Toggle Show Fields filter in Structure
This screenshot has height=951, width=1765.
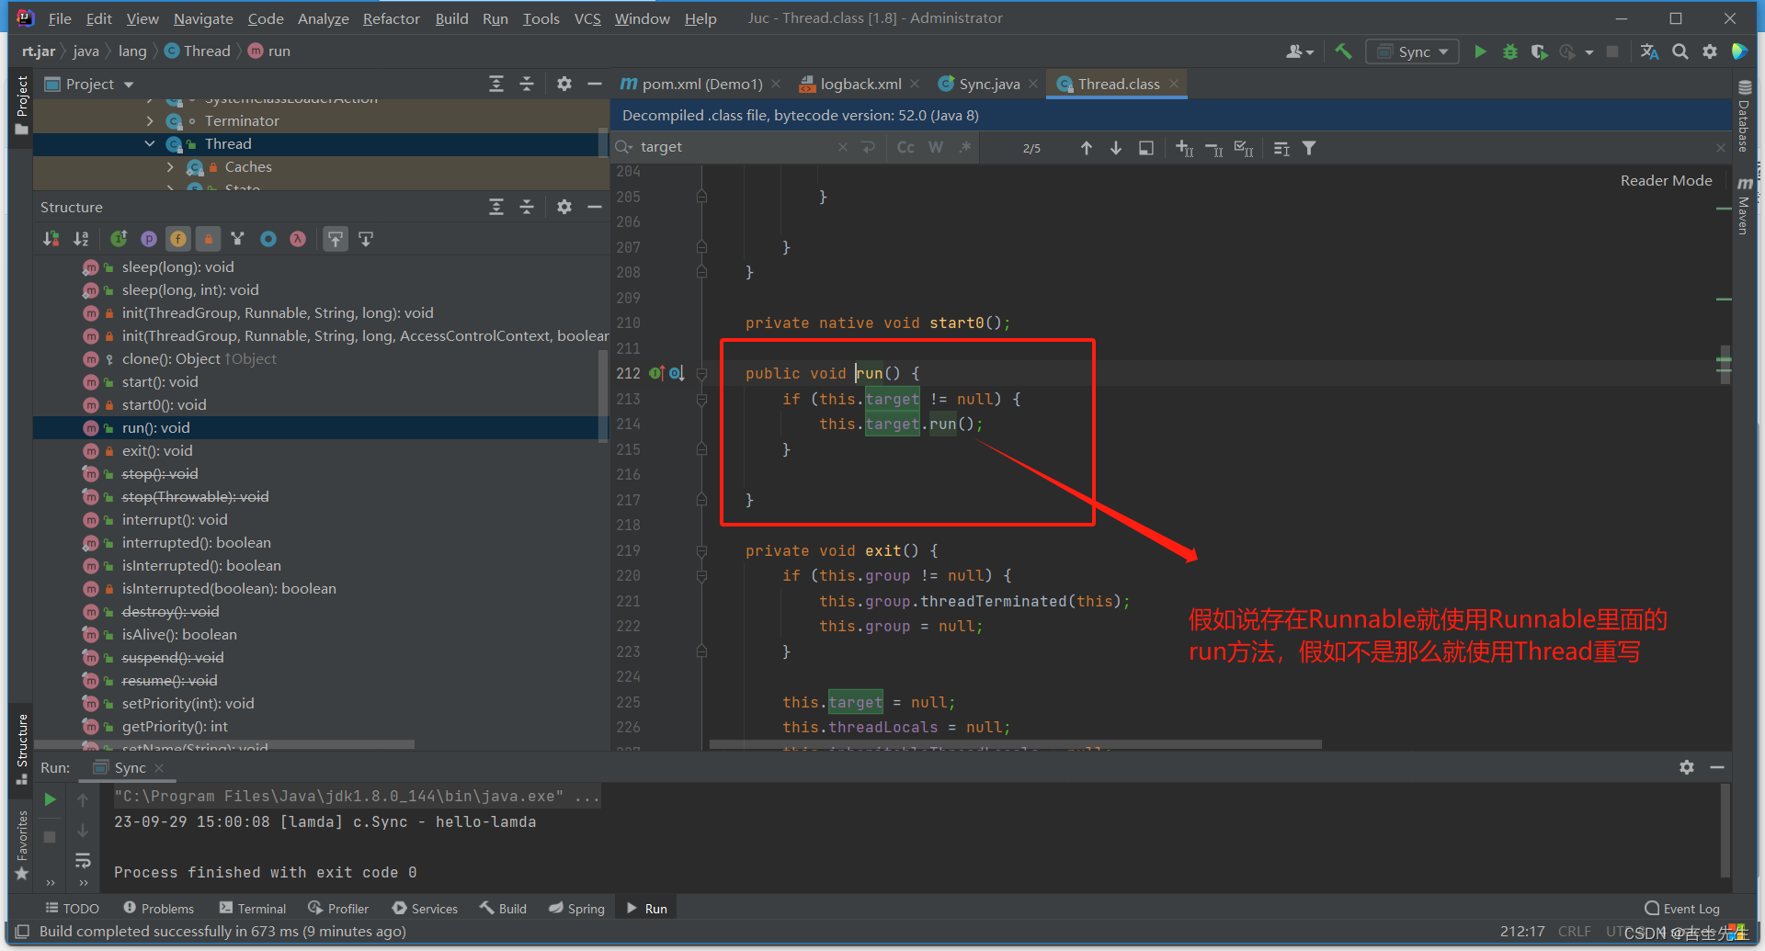[178, 239]
